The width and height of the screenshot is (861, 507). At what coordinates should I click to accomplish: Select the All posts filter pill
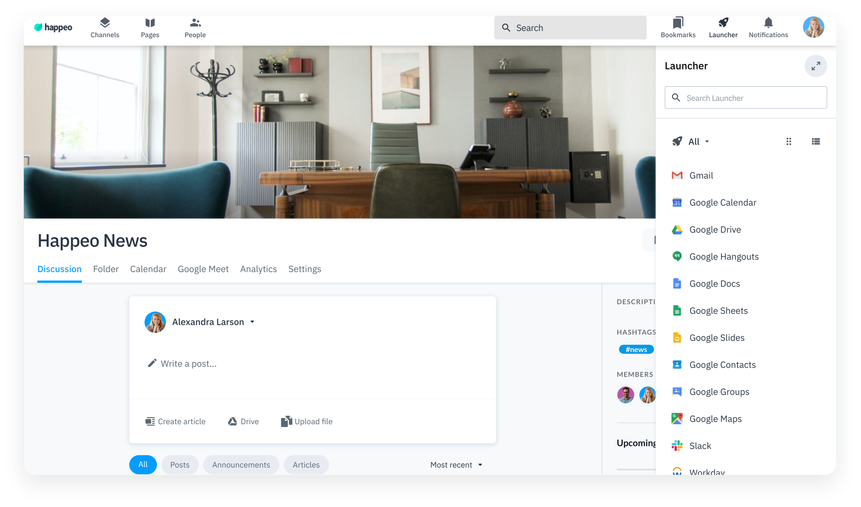coord(143,464)
